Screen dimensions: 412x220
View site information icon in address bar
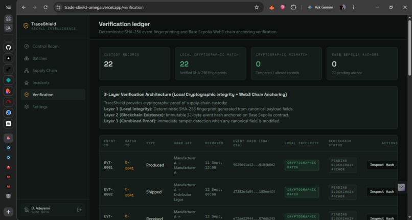pos(59,7)
